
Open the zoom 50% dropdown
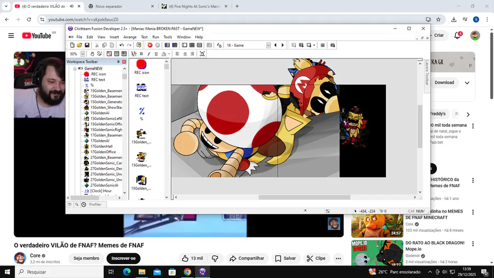(x=83, y=54)
